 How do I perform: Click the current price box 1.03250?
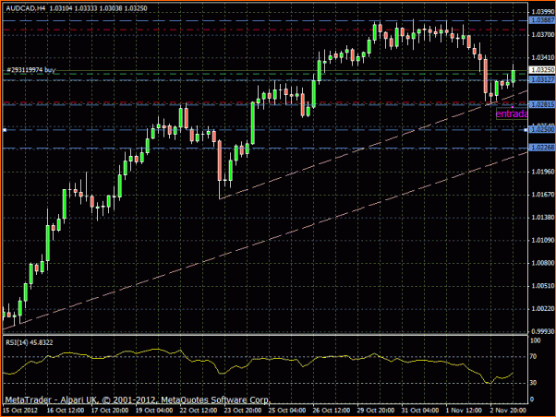tap(542, 70)
